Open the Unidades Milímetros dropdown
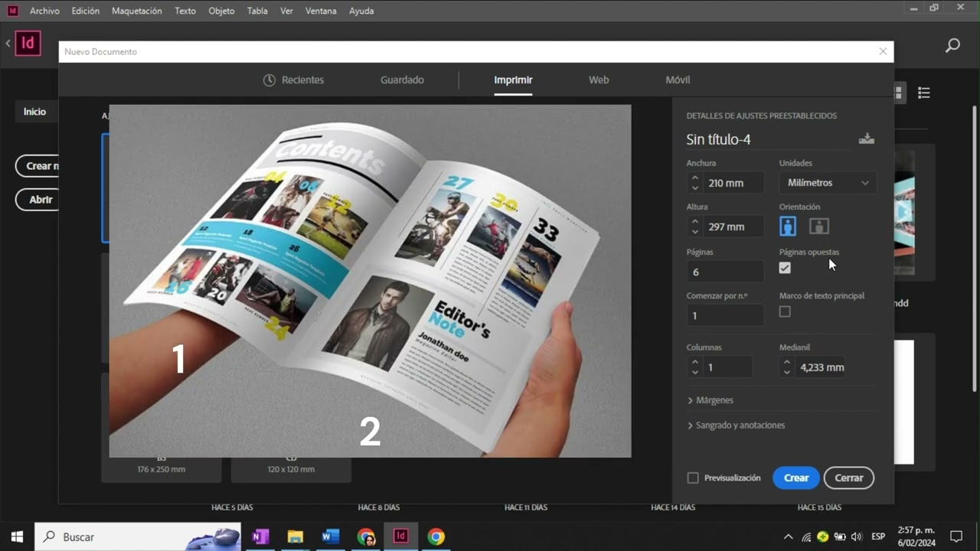Screen dimensions: 980x551 (828, 183)
